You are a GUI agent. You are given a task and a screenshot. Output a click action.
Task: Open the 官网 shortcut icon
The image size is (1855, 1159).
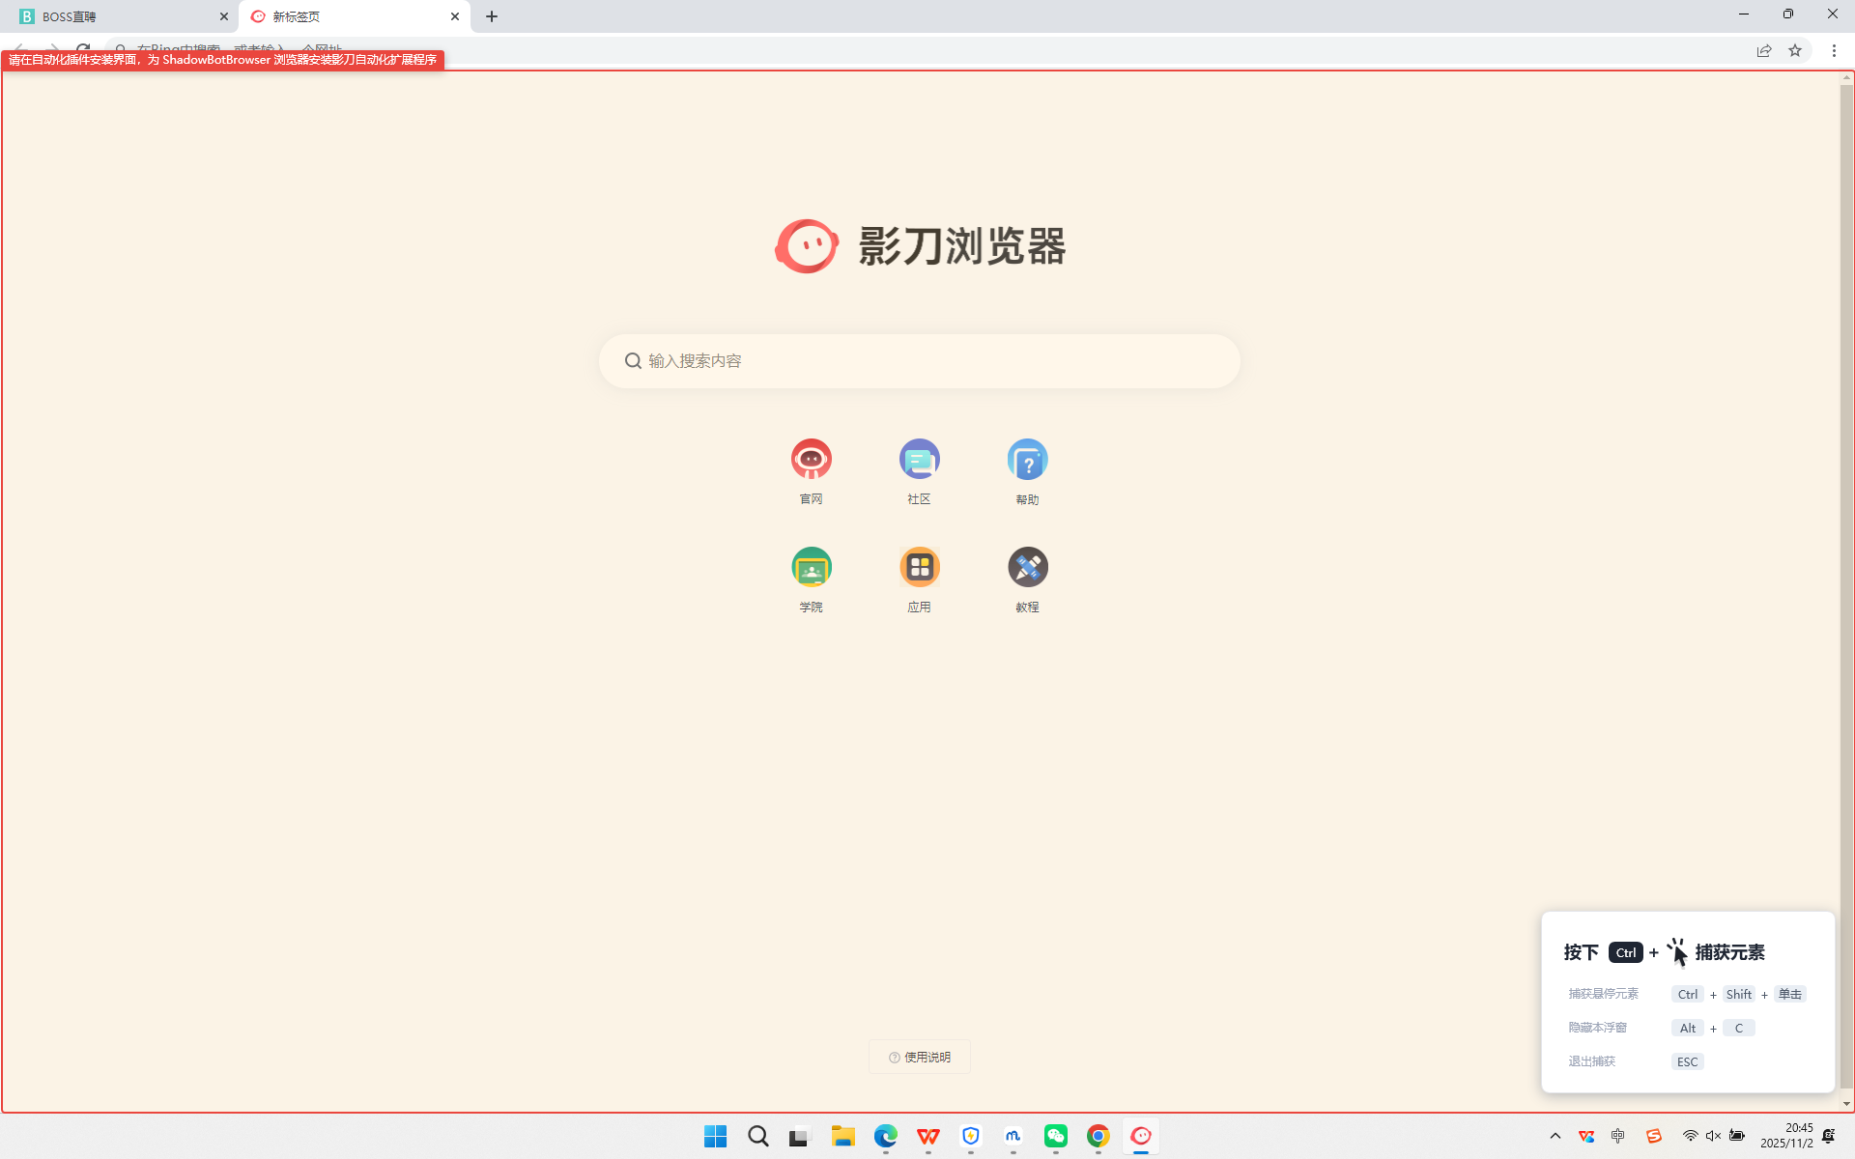pos(812,459)
